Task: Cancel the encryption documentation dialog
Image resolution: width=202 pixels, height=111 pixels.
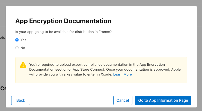Action: pyautogui.click(x=123, y=100)
